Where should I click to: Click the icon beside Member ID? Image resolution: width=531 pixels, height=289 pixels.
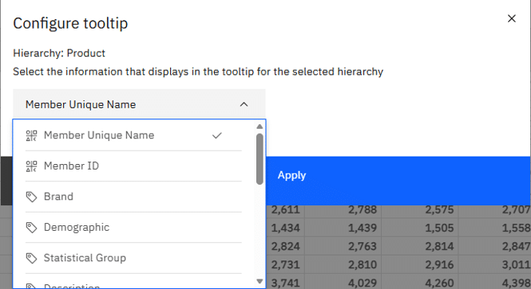pyautogui.click(x=31, y=166)
